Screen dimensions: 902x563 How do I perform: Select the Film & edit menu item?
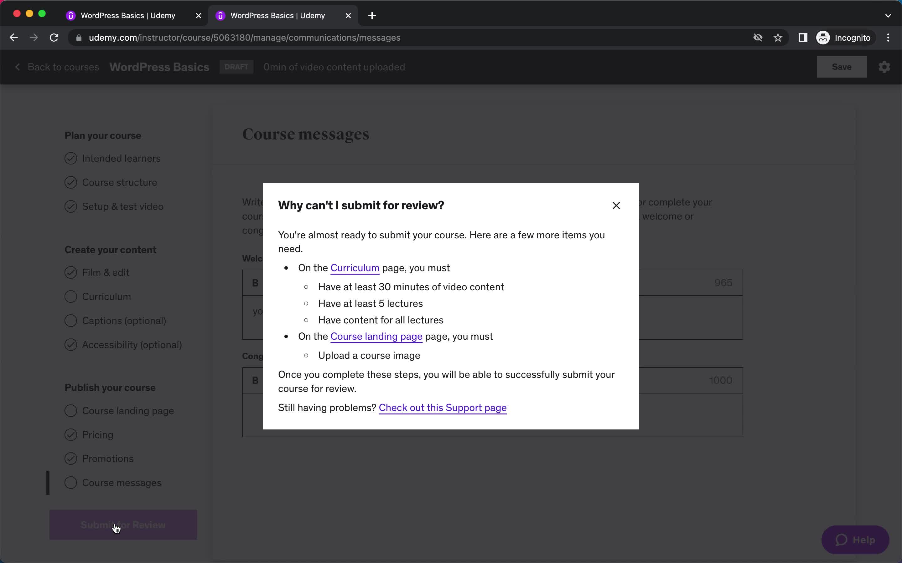click(106, 272)
